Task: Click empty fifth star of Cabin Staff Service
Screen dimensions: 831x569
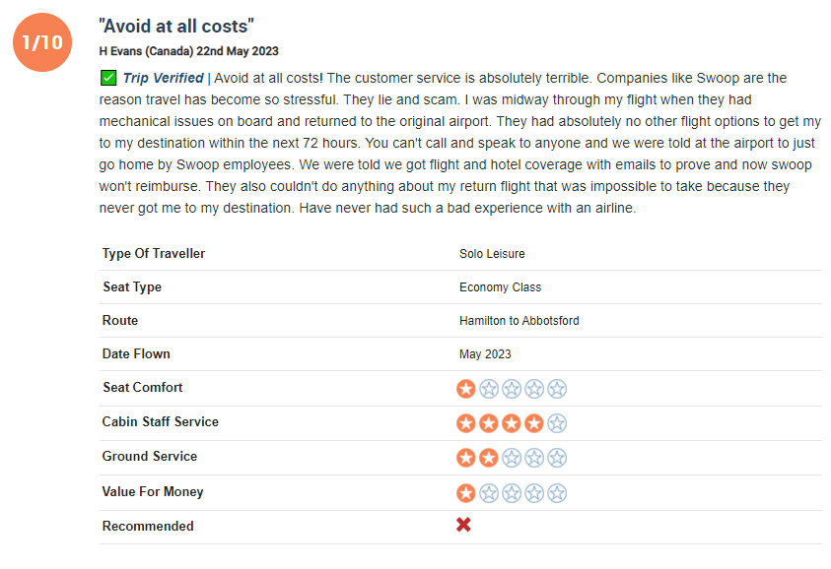Action: tap(557, 423)
